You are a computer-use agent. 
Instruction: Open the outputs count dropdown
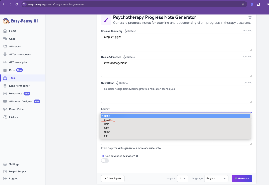183,178
